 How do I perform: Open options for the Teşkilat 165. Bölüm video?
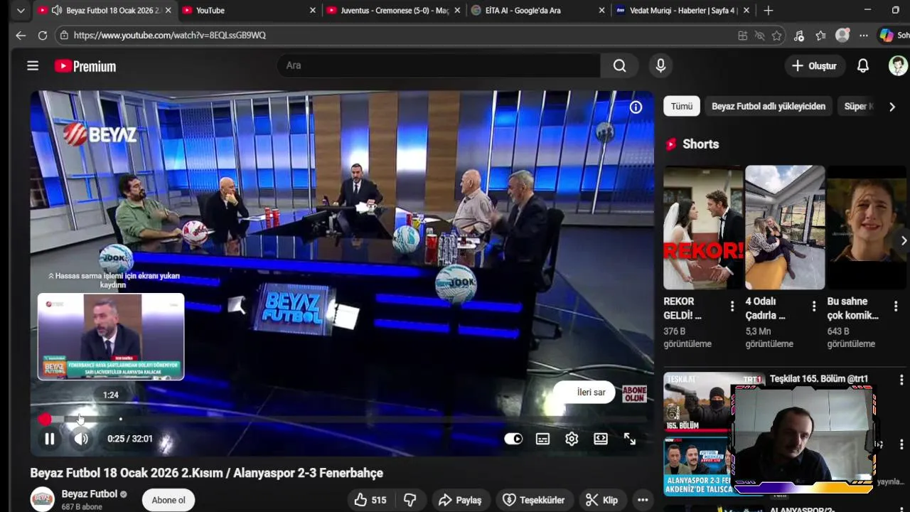tap(901, 380)
